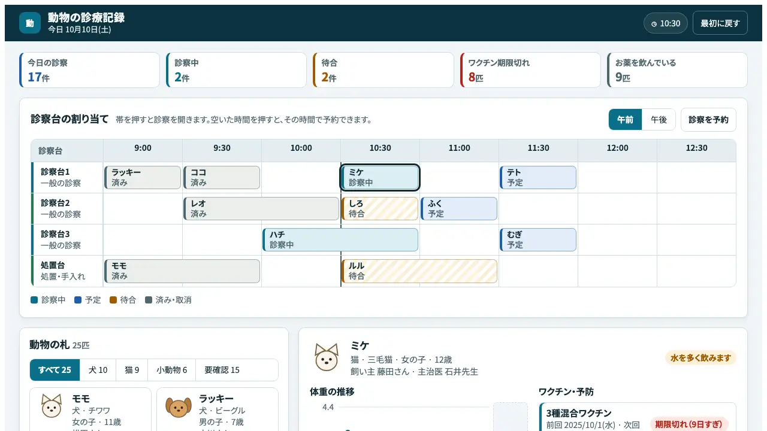Viewport: 767px width, 431px height.
Task: Select the 要確認 15 filter tab
Action: 222,370
